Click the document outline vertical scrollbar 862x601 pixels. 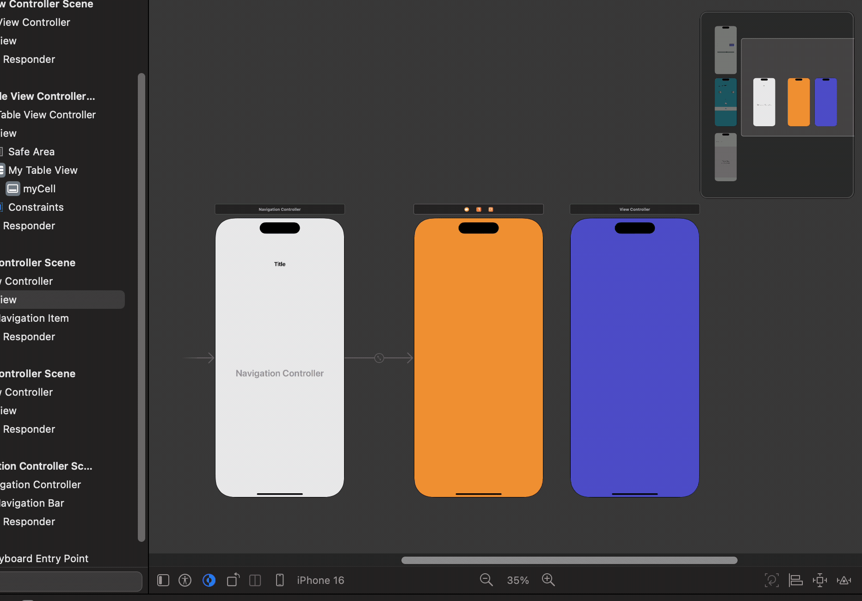tap(142, 307)
